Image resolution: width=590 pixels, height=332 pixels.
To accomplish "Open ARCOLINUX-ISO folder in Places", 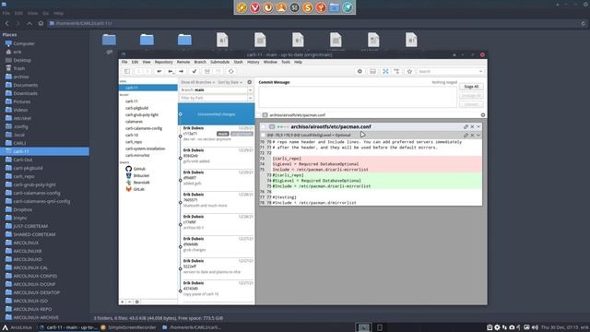I will (30, 301).
